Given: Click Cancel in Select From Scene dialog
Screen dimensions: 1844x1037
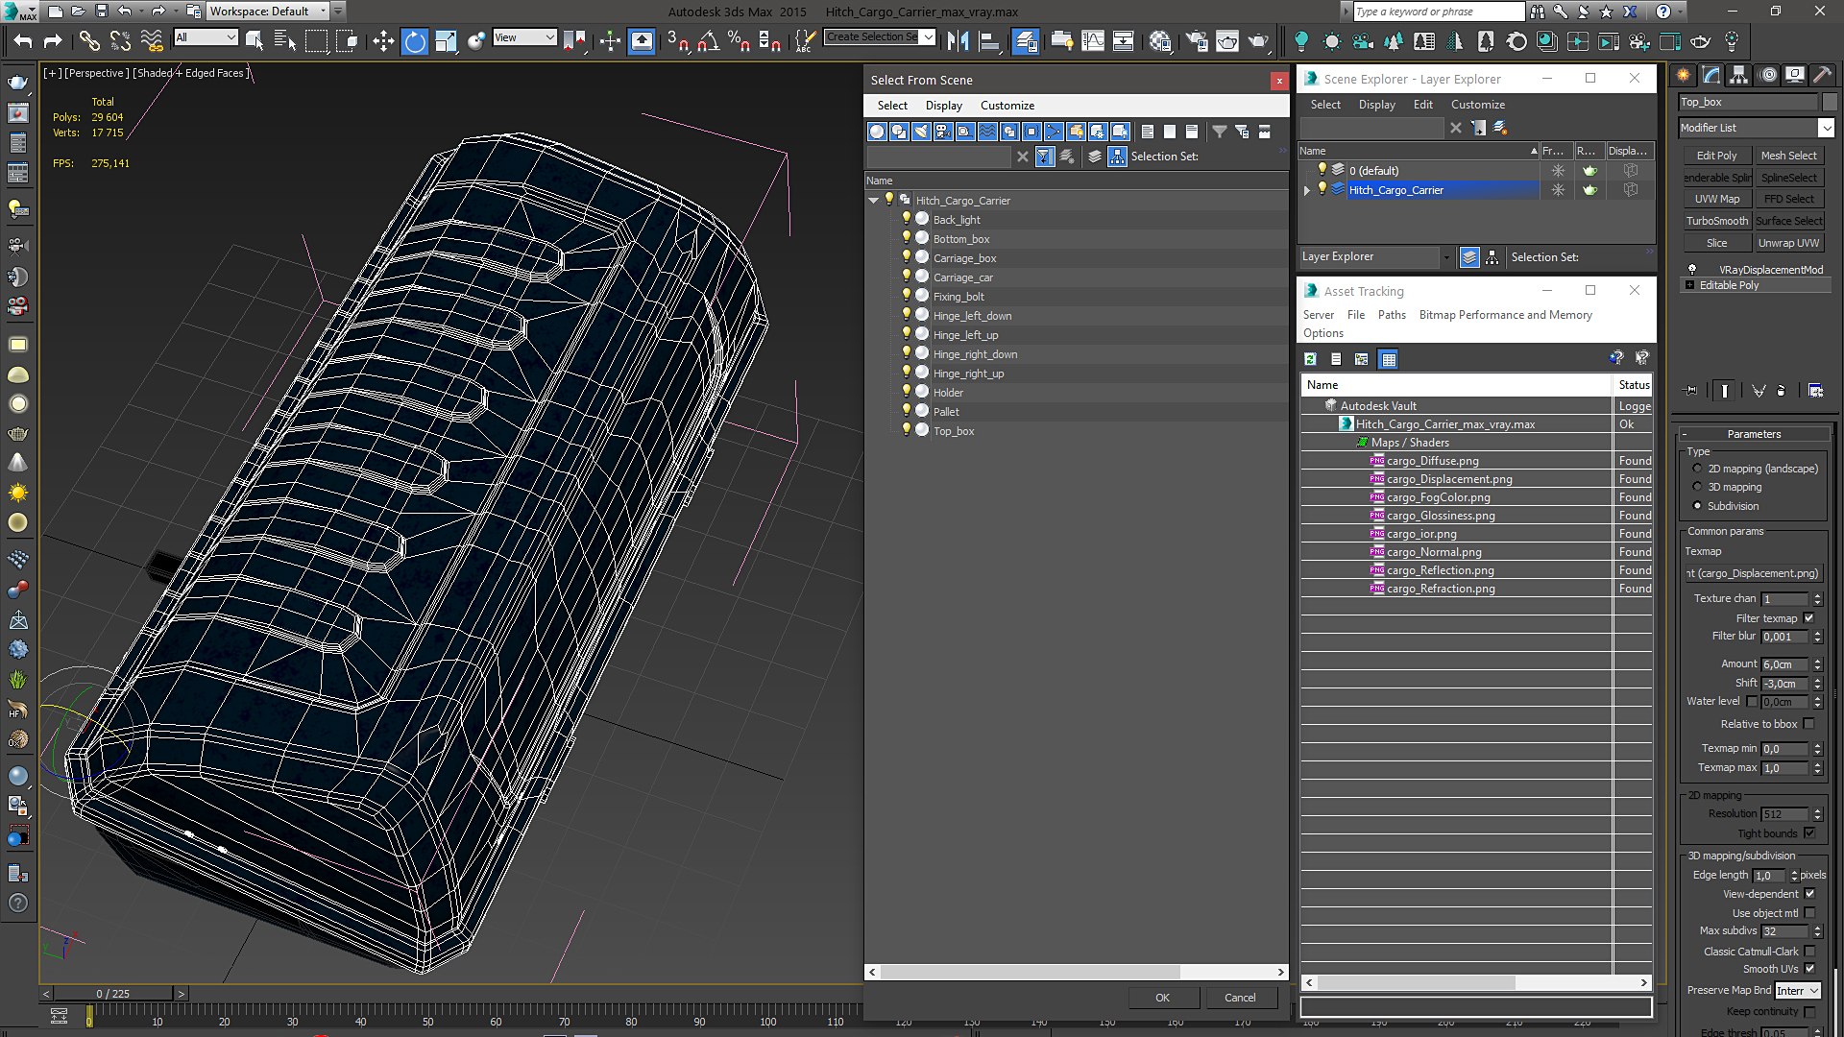Looking at the screenshot, I should click(1240, 998).
